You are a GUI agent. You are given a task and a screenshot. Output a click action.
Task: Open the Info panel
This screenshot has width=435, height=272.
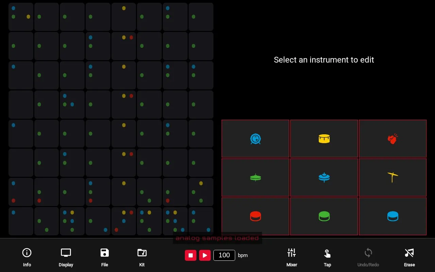(27, 257)
